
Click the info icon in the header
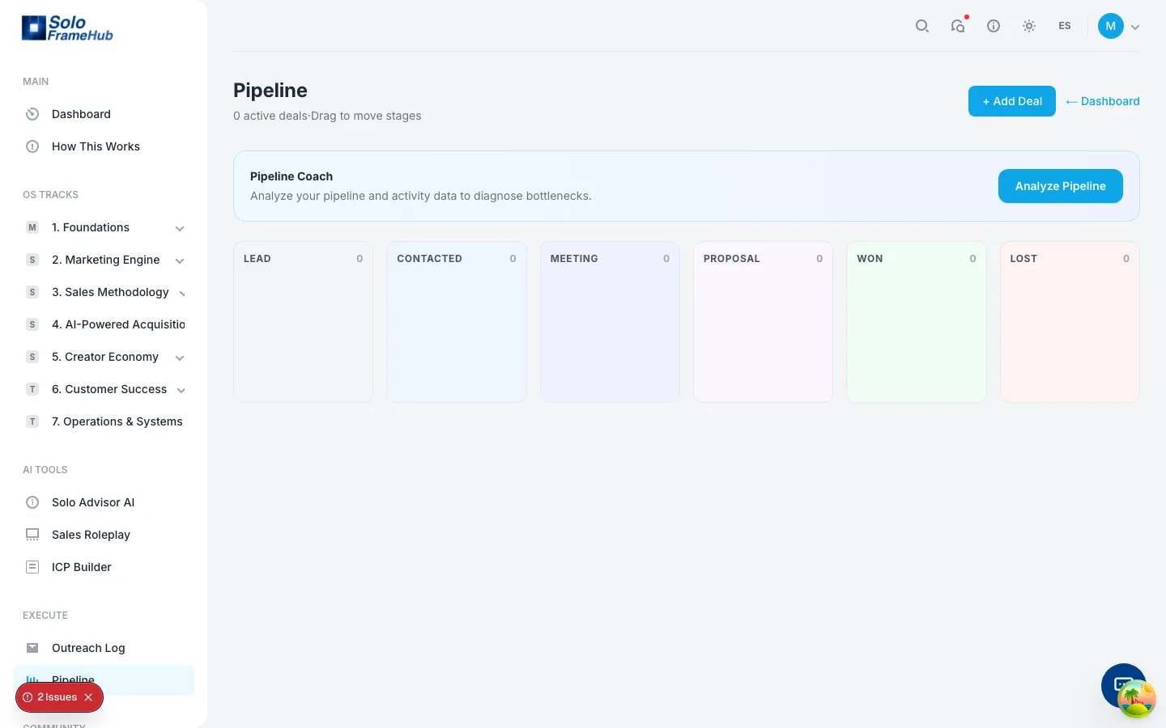[x=994, y=26]
